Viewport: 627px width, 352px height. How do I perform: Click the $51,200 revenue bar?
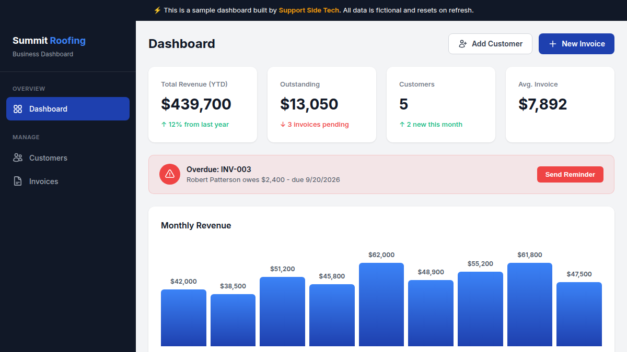[282, 312]
